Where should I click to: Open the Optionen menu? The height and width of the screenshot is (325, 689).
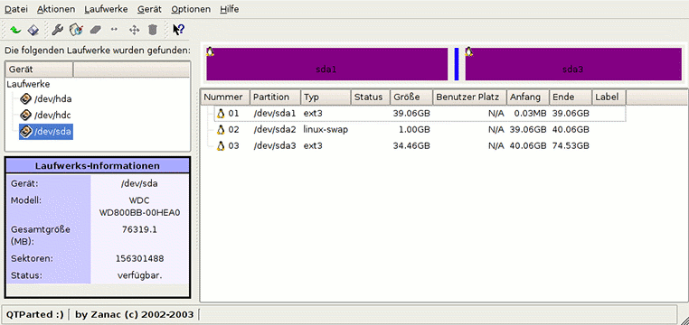pos(191,9)
